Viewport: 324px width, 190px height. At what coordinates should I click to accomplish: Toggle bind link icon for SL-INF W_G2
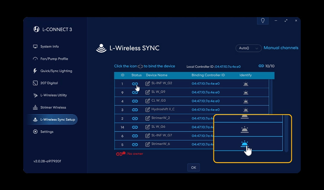coord(135,84)
